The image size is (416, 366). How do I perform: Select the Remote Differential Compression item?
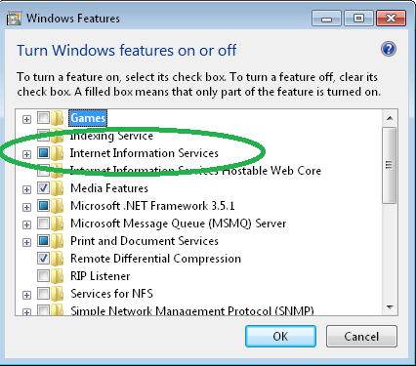point(155,259)
